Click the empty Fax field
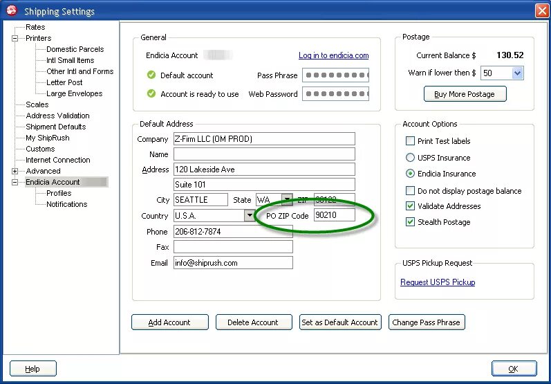551x384 pixels. tap(233, 247)
